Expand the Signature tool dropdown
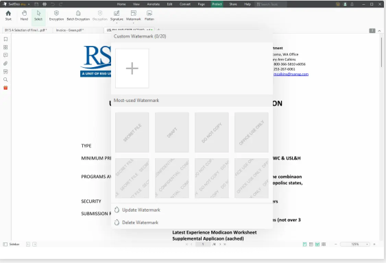 [x=117, y=22]
